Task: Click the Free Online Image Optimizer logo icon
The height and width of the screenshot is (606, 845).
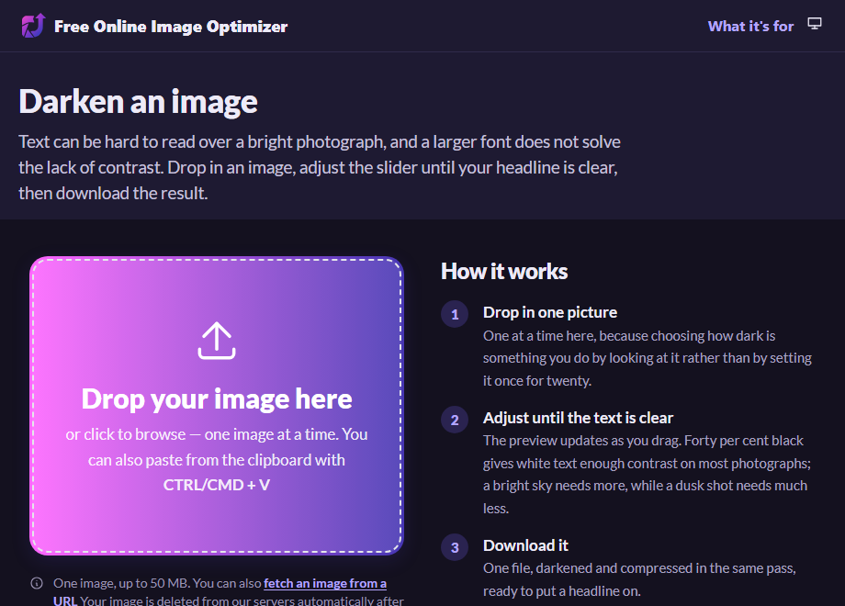Action: [x=33, y=26]
